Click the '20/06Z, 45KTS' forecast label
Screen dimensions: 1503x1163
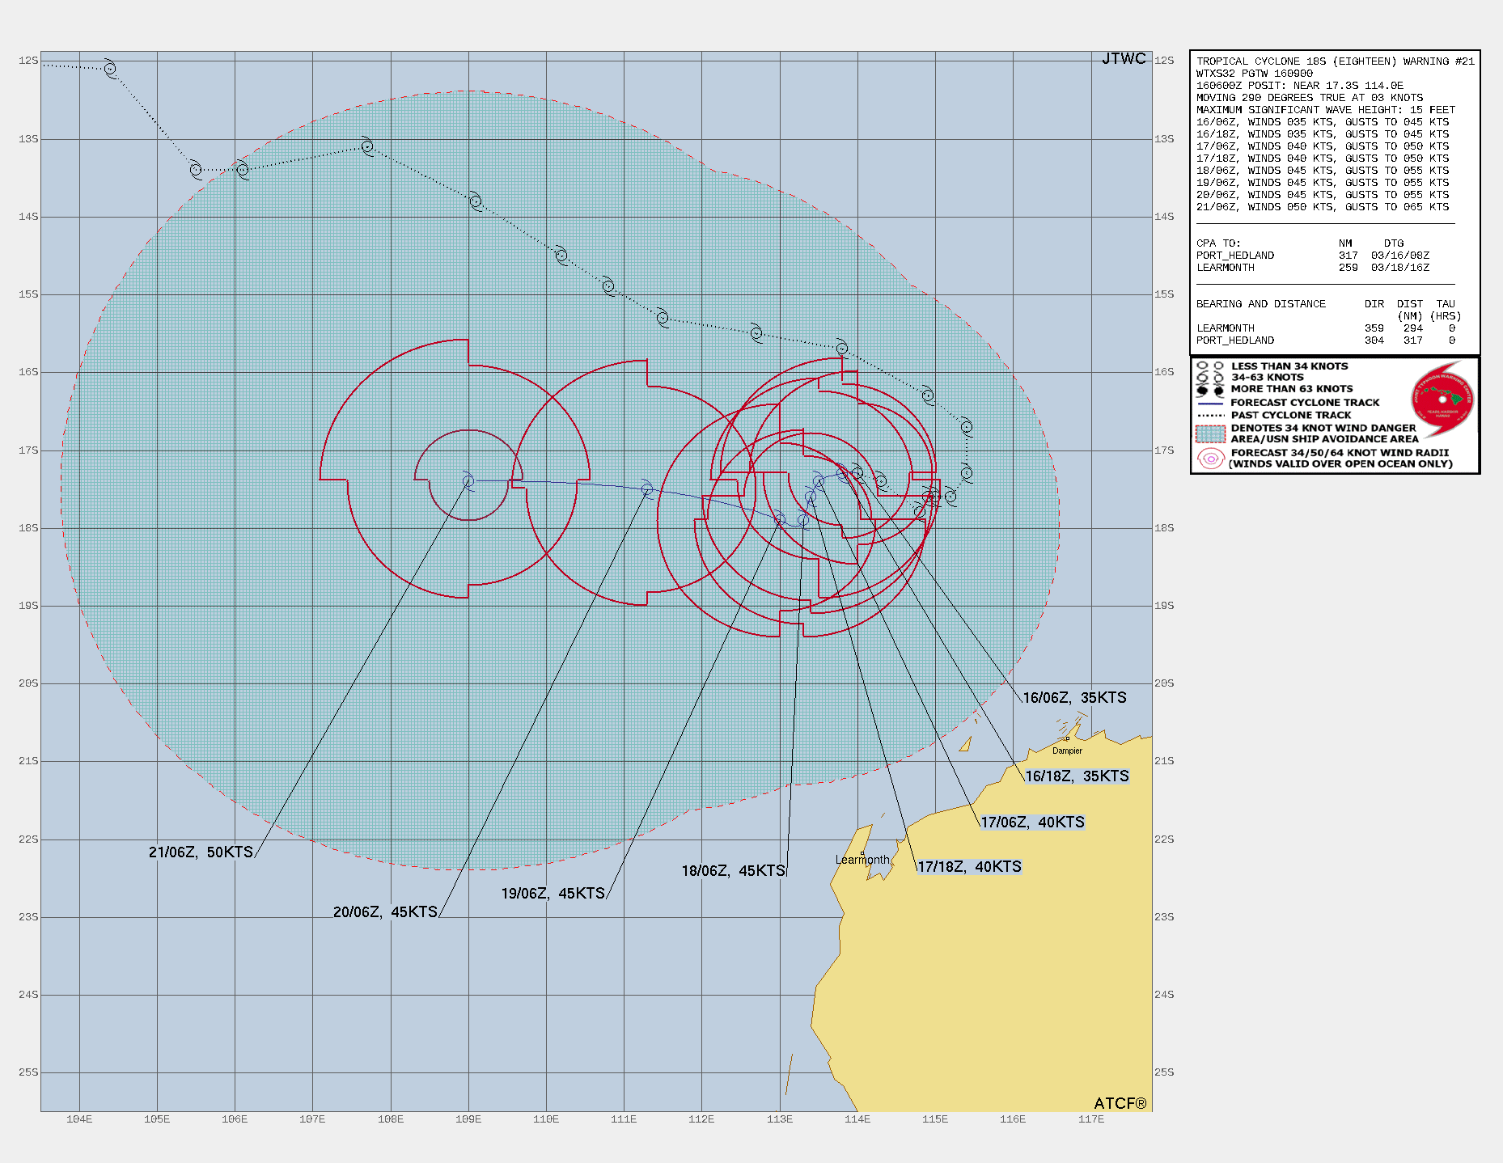385,911
